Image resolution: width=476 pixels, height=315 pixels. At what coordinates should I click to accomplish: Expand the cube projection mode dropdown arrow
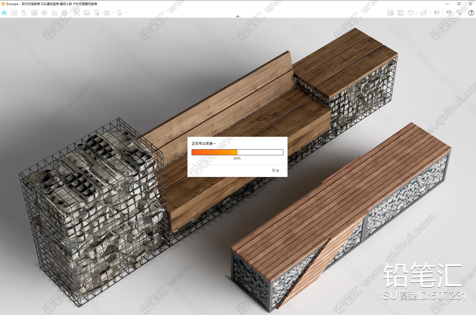pyautogui.click(x=417, y=13)
